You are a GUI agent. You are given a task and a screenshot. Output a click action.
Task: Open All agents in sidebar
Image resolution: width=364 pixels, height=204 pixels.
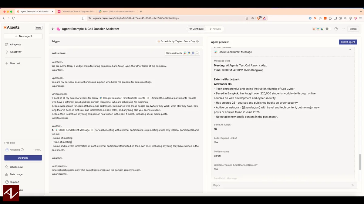click(15, 44)
